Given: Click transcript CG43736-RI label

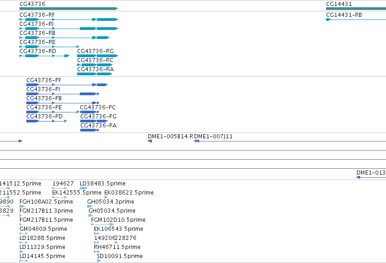Looking at the screenshot, I should (x=36, y=24).
